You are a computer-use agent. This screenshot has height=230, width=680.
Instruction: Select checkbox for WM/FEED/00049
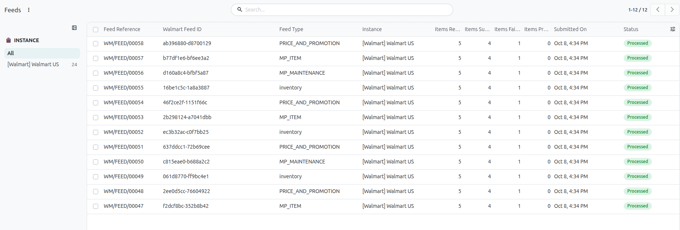[96, 177]
